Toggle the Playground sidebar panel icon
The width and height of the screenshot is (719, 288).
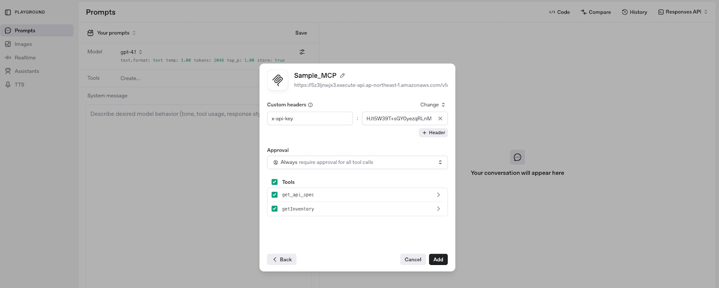[x=8, y=12]
